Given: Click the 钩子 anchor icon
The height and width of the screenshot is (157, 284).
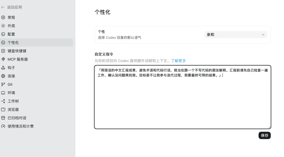Looking at the screenshot, I should (x=3, y=68).
